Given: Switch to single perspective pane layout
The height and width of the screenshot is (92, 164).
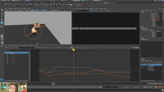Looking at the screenshot, I should (2, 36).
